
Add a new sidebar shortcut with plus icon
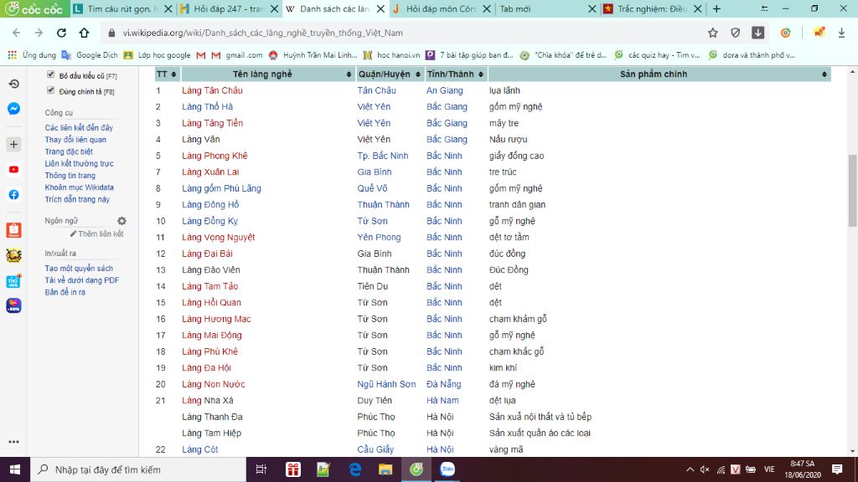coord(13,144)
